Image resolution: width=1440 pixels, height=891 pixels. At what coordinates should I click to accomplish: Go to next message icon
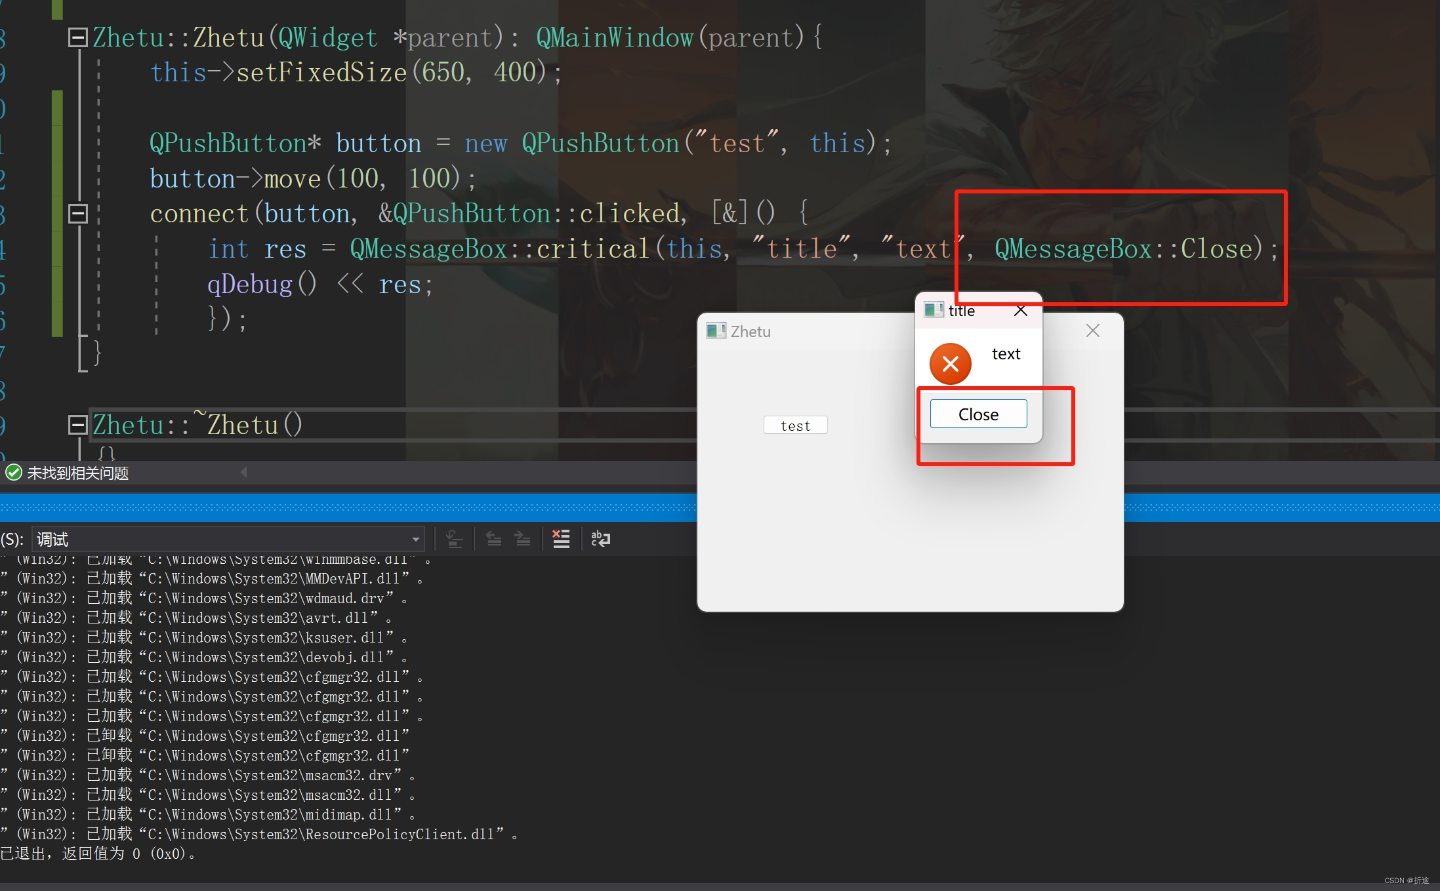pos(522,539)
